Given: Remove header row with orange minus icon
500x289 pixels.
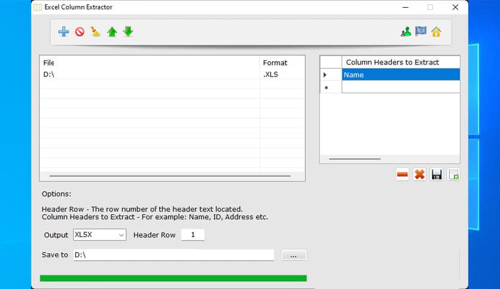Looking at the screenshot, I should tap(403, 174).
